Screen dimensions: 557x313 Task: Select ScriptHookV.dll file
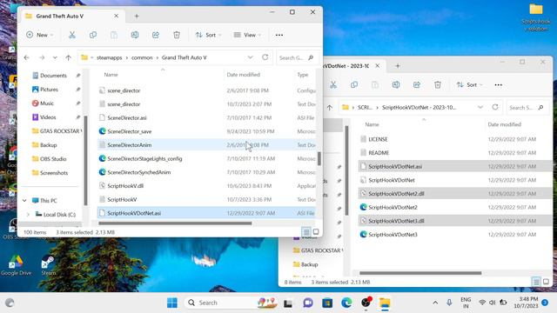(x=125, y=186)
